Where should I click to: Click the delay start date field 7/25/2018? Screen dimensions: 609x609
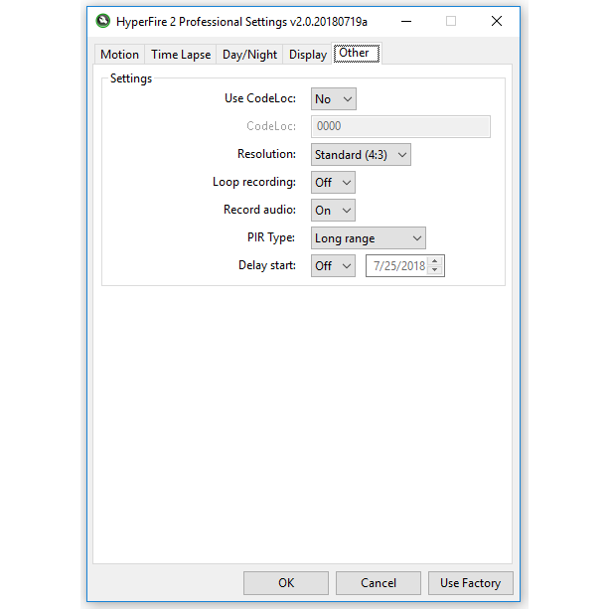click(x=398, y=266)
